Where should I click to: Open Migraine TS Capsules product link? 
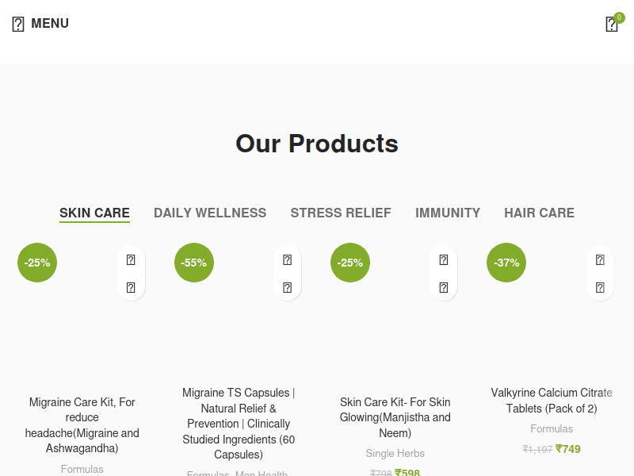click(x=239, y=424)
